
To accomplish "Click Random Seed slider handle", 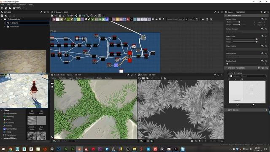I will 227,64.
